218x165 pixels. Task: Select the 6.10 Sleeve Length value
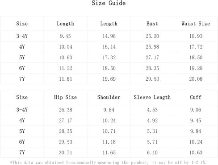point(152,153)
